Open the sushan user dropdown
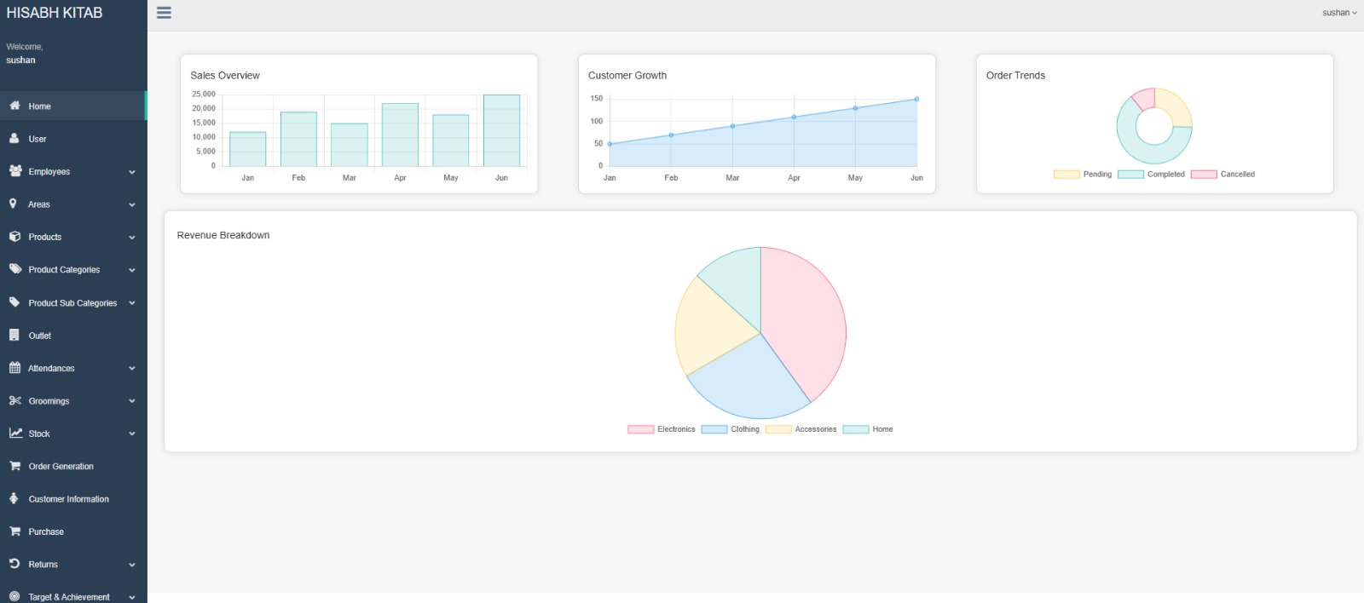1364x603 pixels. pyautogui.click(x=1339, y=13)
